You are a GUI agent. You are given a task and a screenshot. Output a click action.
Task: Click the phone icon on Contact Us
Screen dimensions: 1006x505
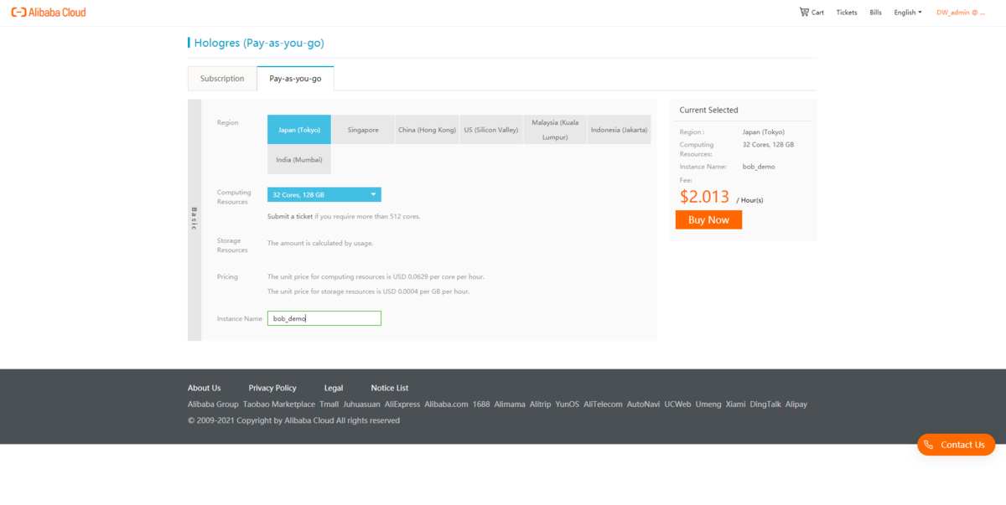pyautogui.click(x=929, y=445)
